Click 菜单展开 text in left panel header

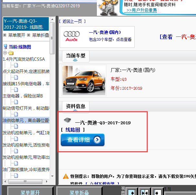(17, 35)
